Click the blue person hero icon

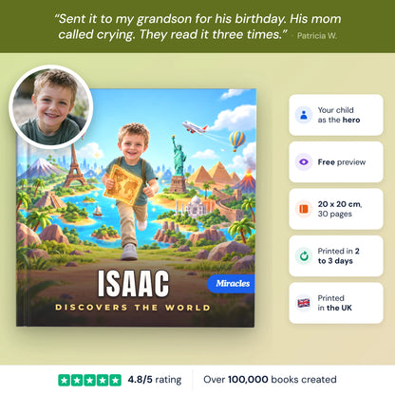[x=304, y=115]
